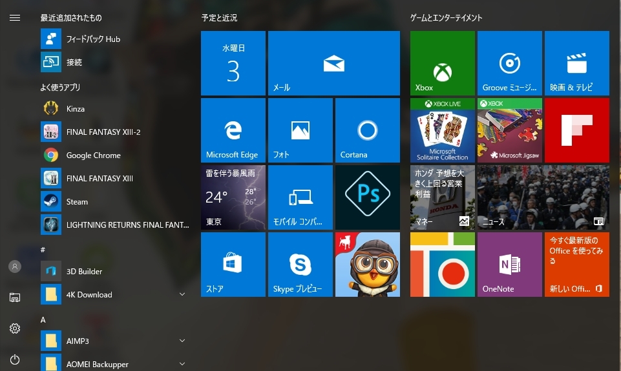Open Skype プレビュー tile
Viewport: 621px width, 371px height.
pyautogui.click(x=300, y=264)
